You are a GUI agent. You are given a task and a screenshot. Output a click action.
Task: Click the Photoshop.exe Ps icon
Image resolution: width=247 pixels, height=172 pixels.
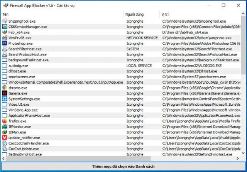[x=5, y=43]
